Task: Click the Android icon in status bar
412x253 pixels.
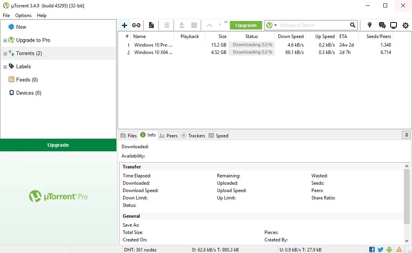Action: 389,250
